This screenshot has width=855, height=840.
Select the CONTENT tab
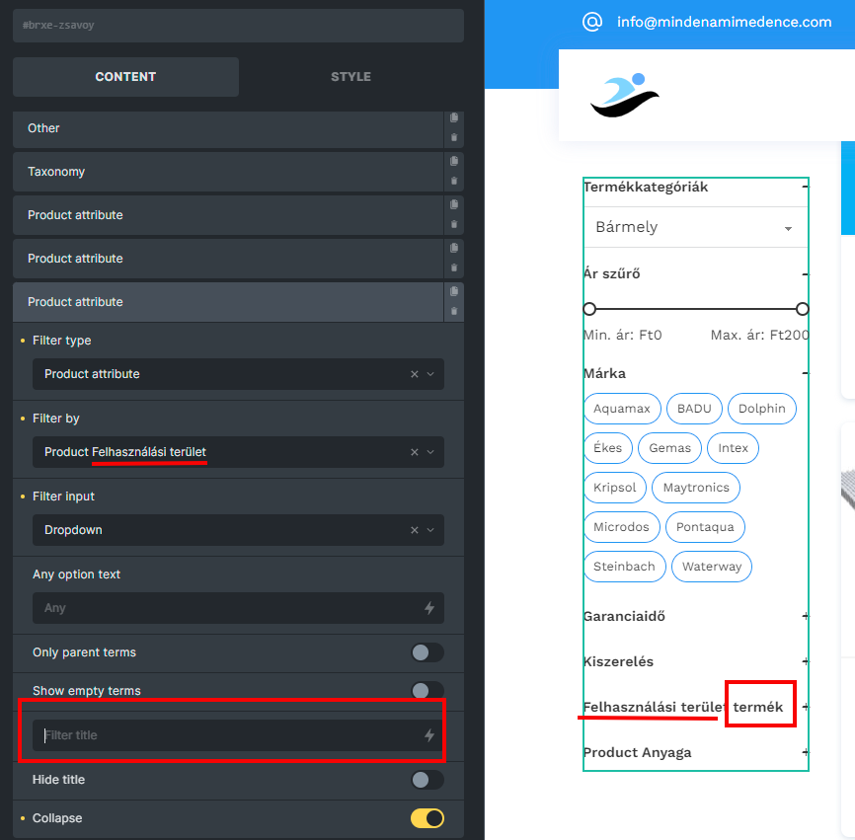[x=125, y=76]
